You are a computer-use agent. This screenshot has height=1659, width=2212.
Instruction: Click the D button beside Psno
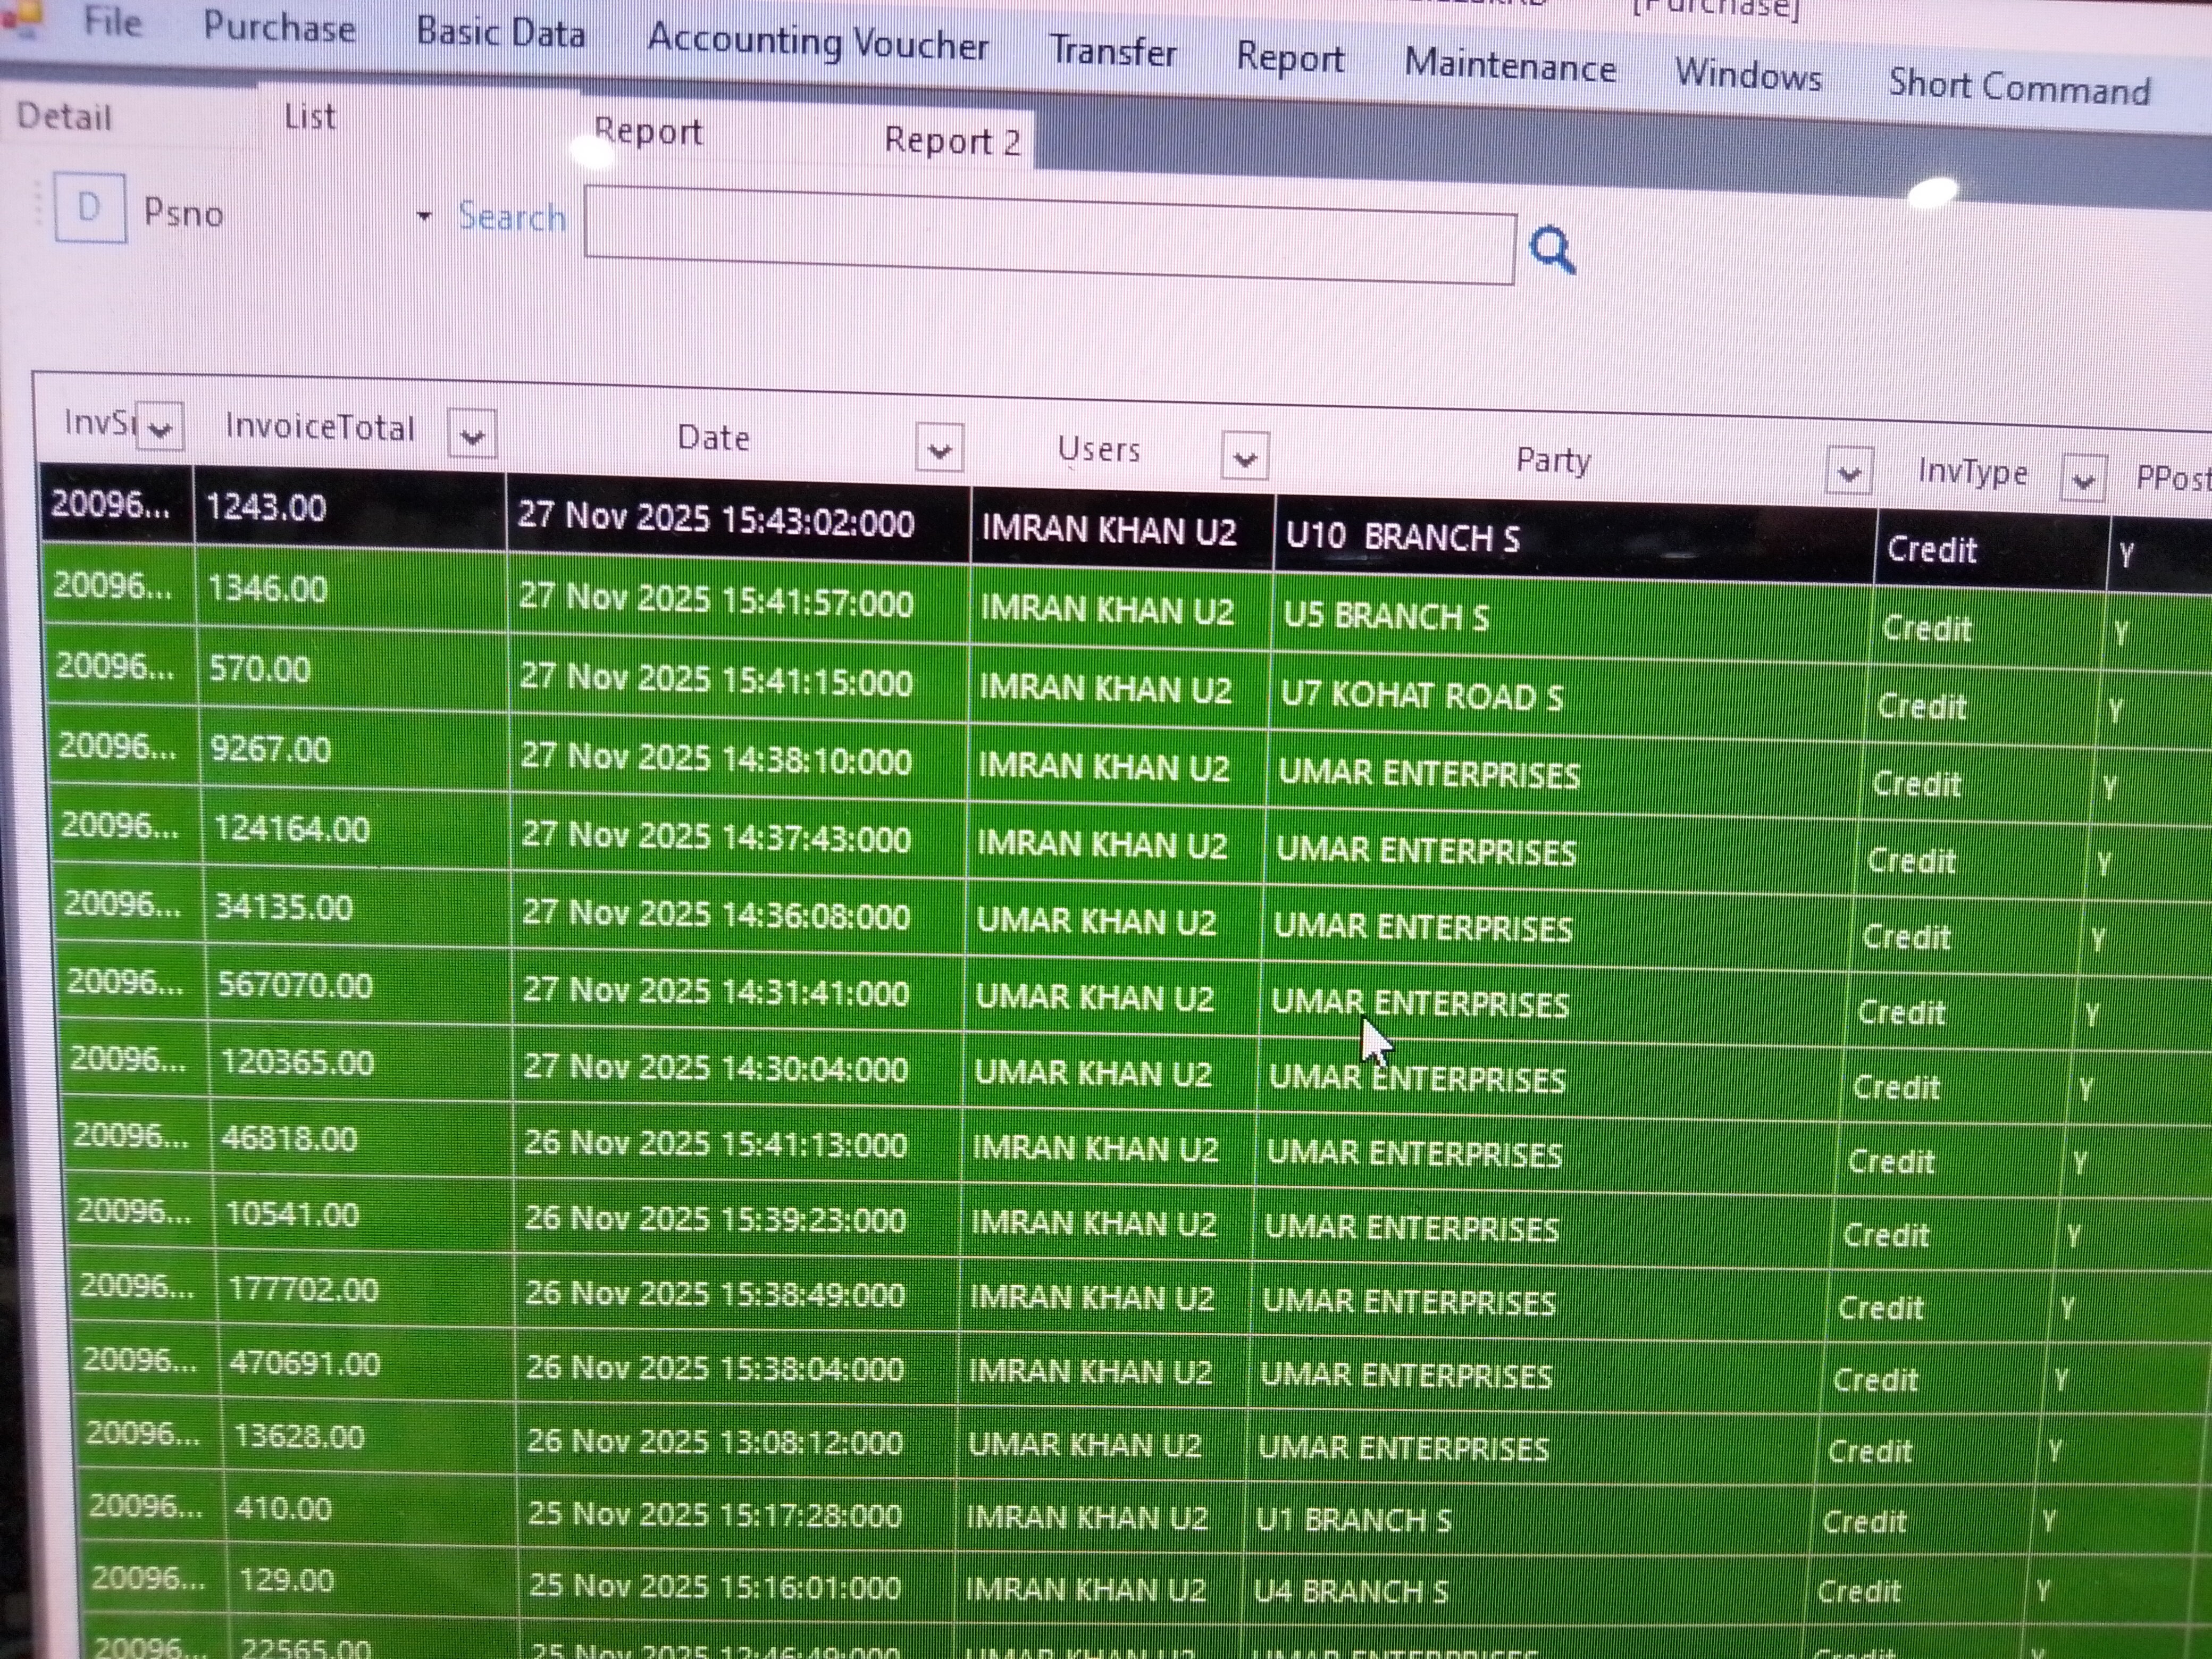(90, 208)
